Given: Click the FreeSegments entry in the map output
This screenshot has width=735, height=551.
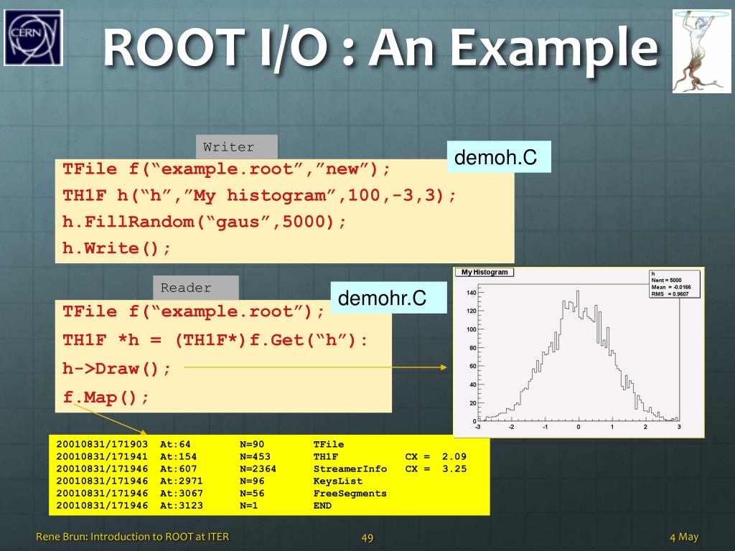Looking at the screenshot, I should [350, 494].
